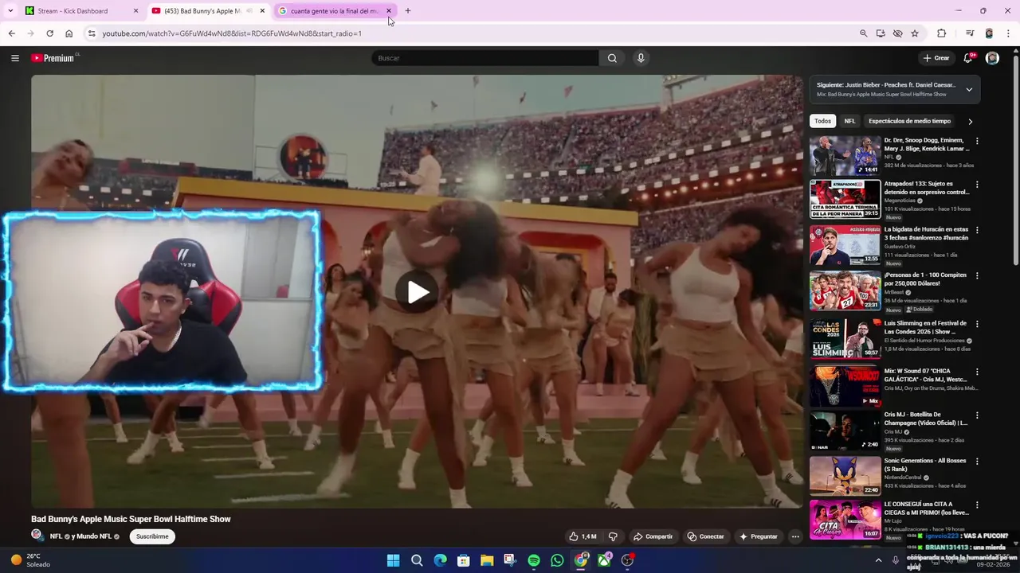Open browser extensions puzzle icon
This screenshot has width=1020, height=573.
pos(942,33)
